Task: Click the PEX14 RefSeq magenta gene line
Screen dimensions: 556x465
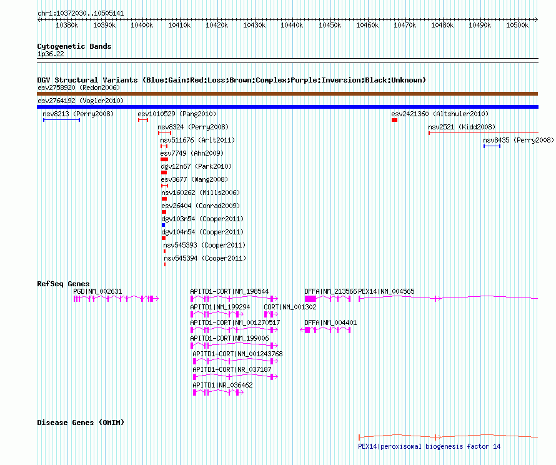Action: (x=449, y=298)
